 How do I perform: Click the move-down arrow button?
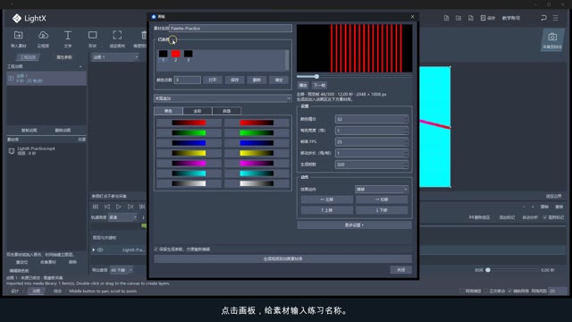click(382, 210)
